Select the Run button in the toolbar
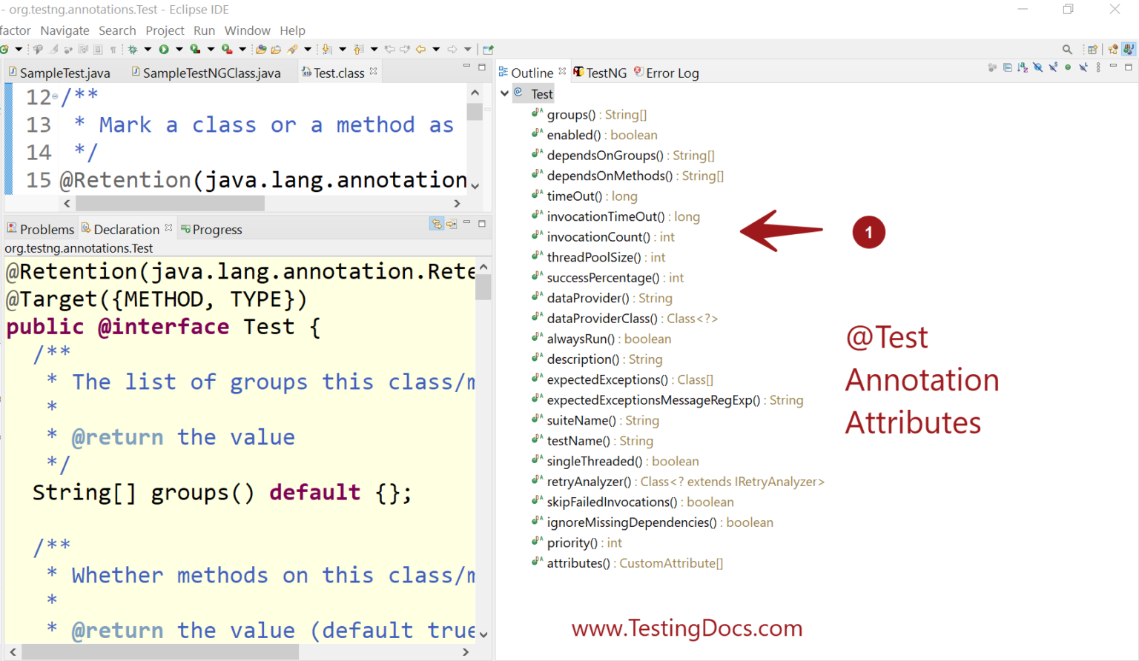This screenshot has height=661, width=1139. (162, 48)
